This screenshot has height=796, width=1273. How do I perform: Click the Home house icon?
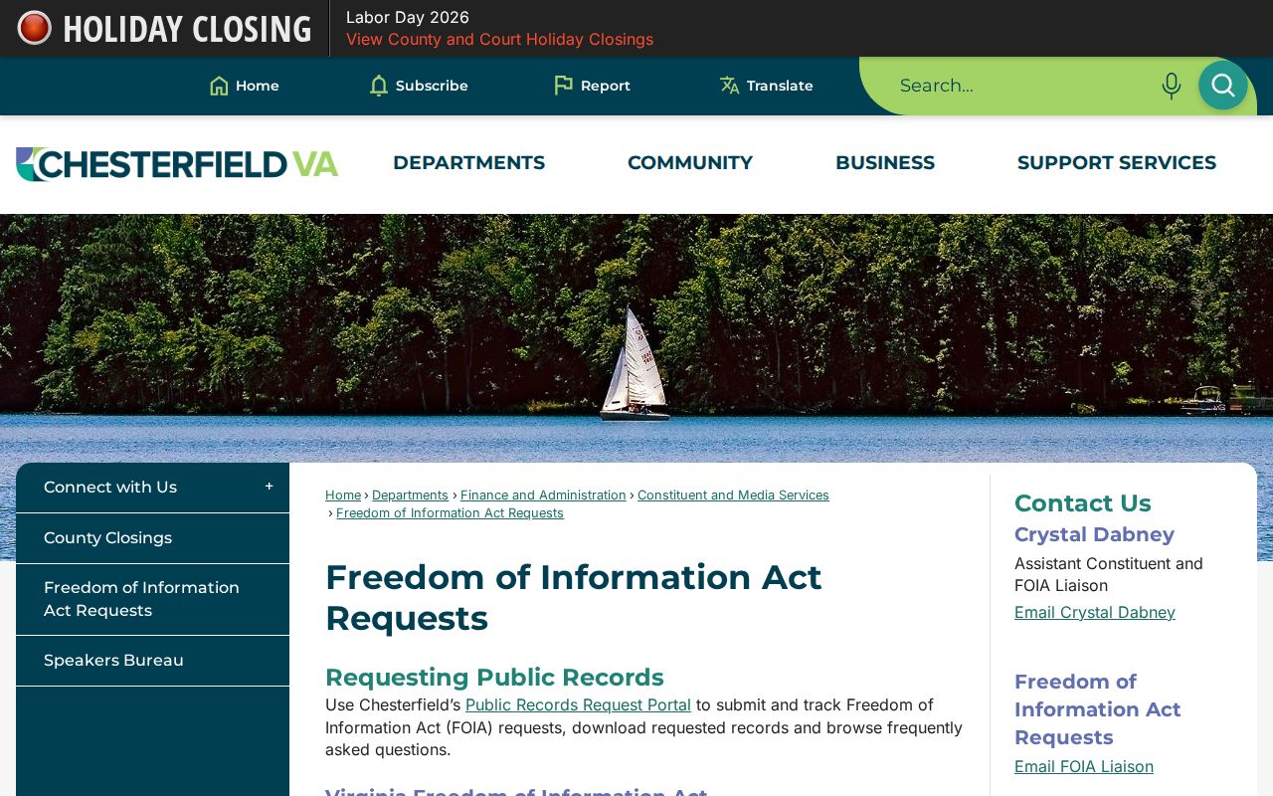[x=219, y=86]
